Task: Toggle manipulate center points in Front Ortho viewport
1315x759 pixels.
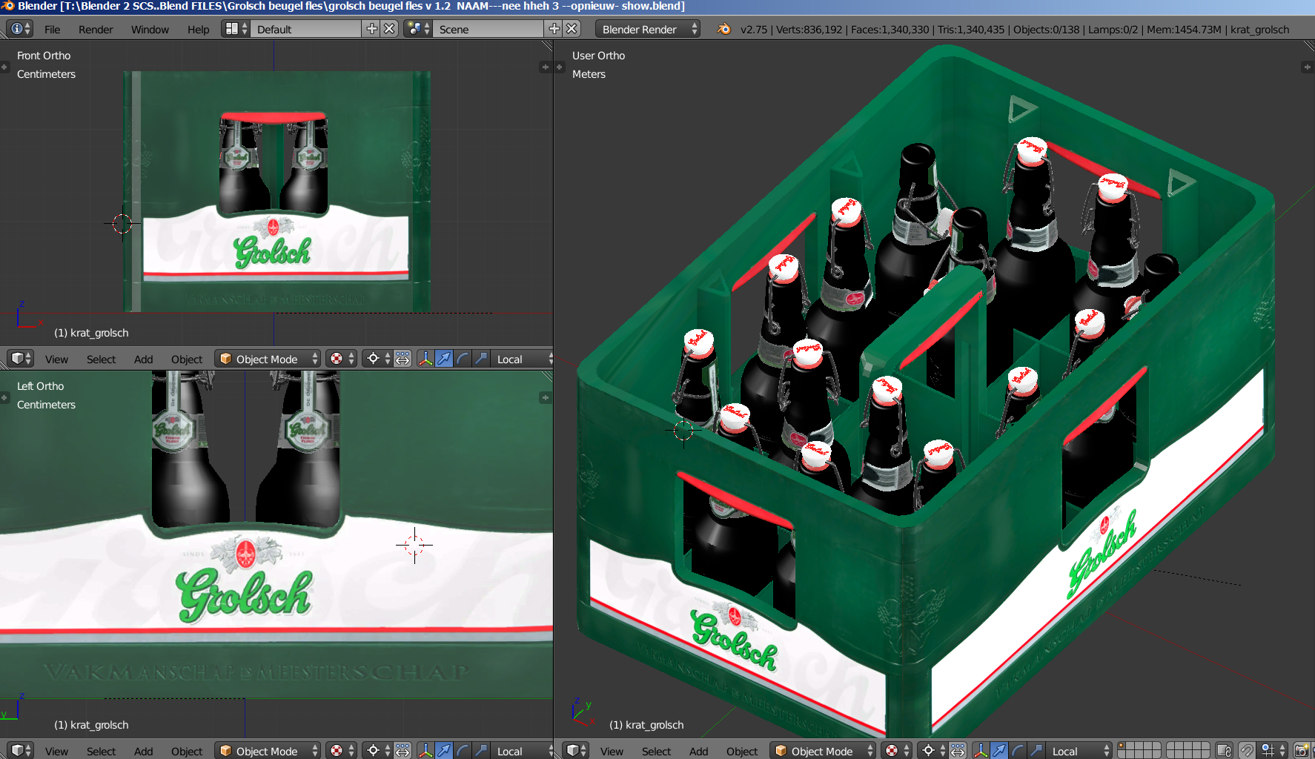Action: pos(403,359)
